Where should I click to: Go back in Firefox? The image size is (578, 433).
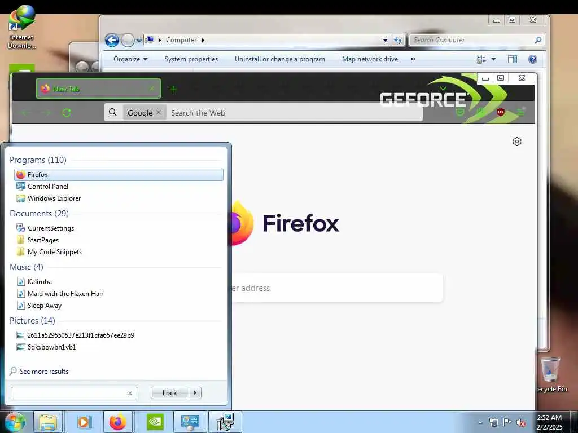click(25, 113)
